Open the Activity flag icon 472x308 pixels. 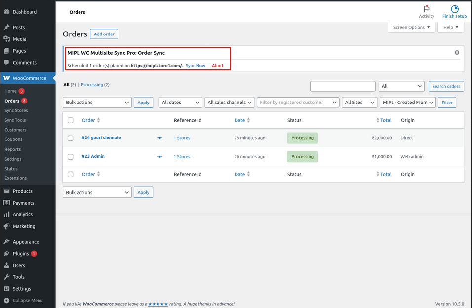(x=426, y=9)
